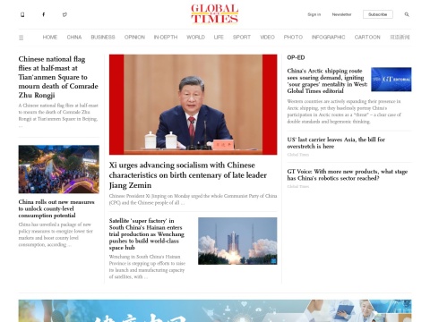Click the Arctic shipping editorial summary text
Viewport: 430px width, 322px height.
pos(344,112)
